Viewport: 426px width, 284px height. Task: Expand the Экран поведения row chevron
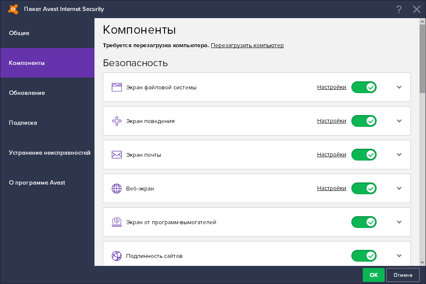click(x=399, y=121)
